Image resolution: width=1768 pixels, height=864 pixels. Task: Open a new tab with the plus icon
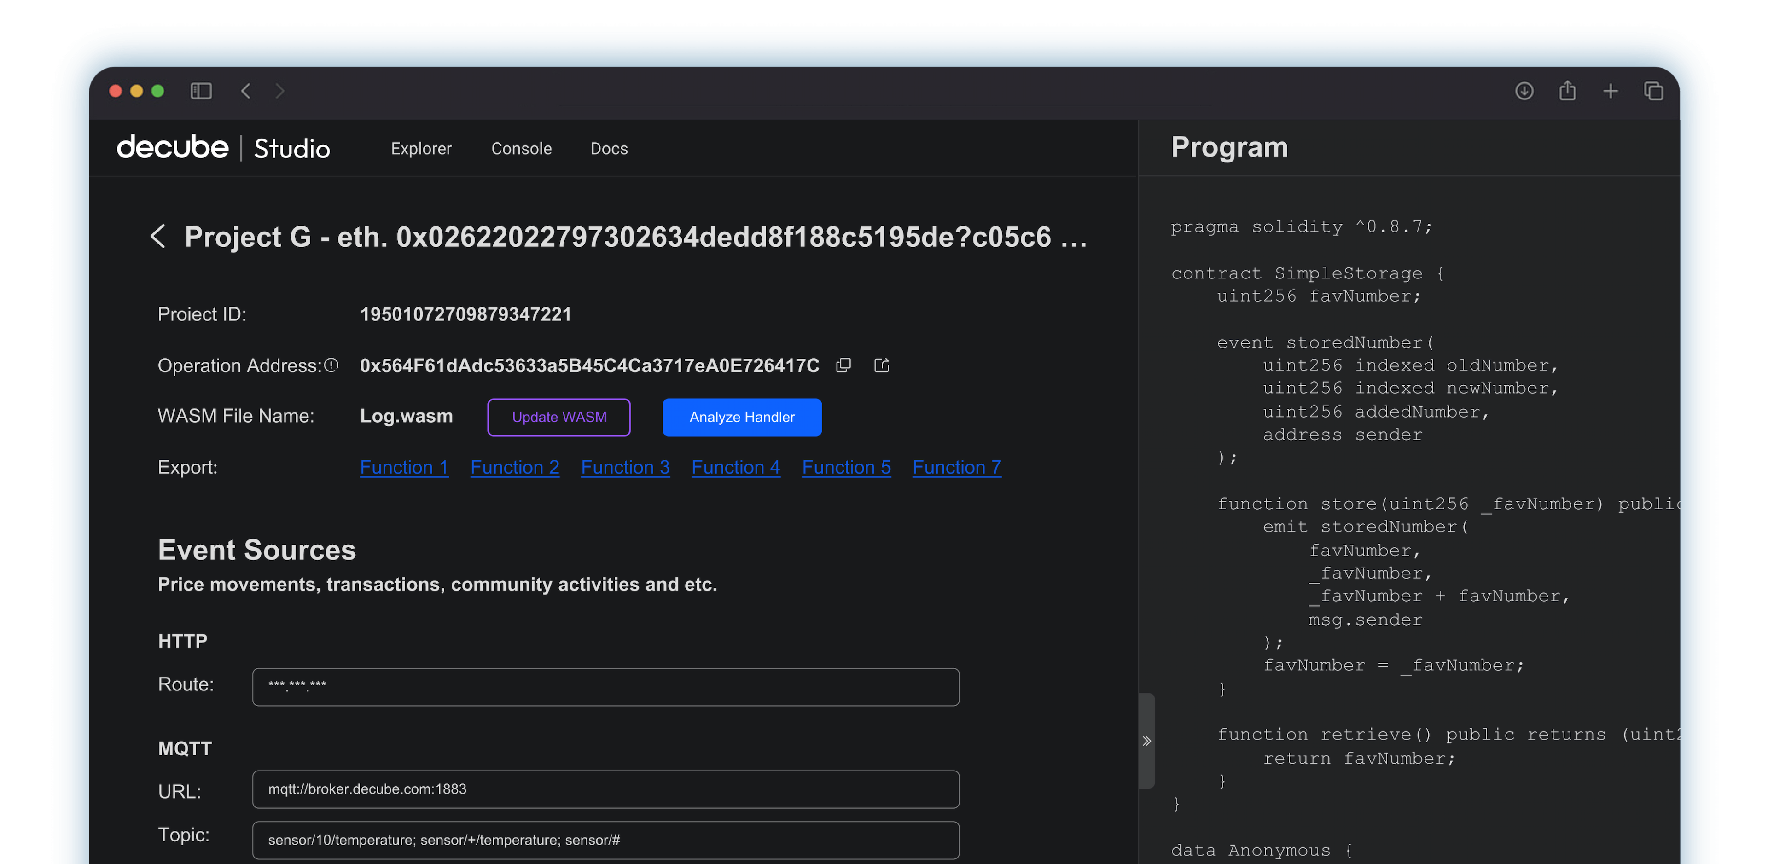1610,91
